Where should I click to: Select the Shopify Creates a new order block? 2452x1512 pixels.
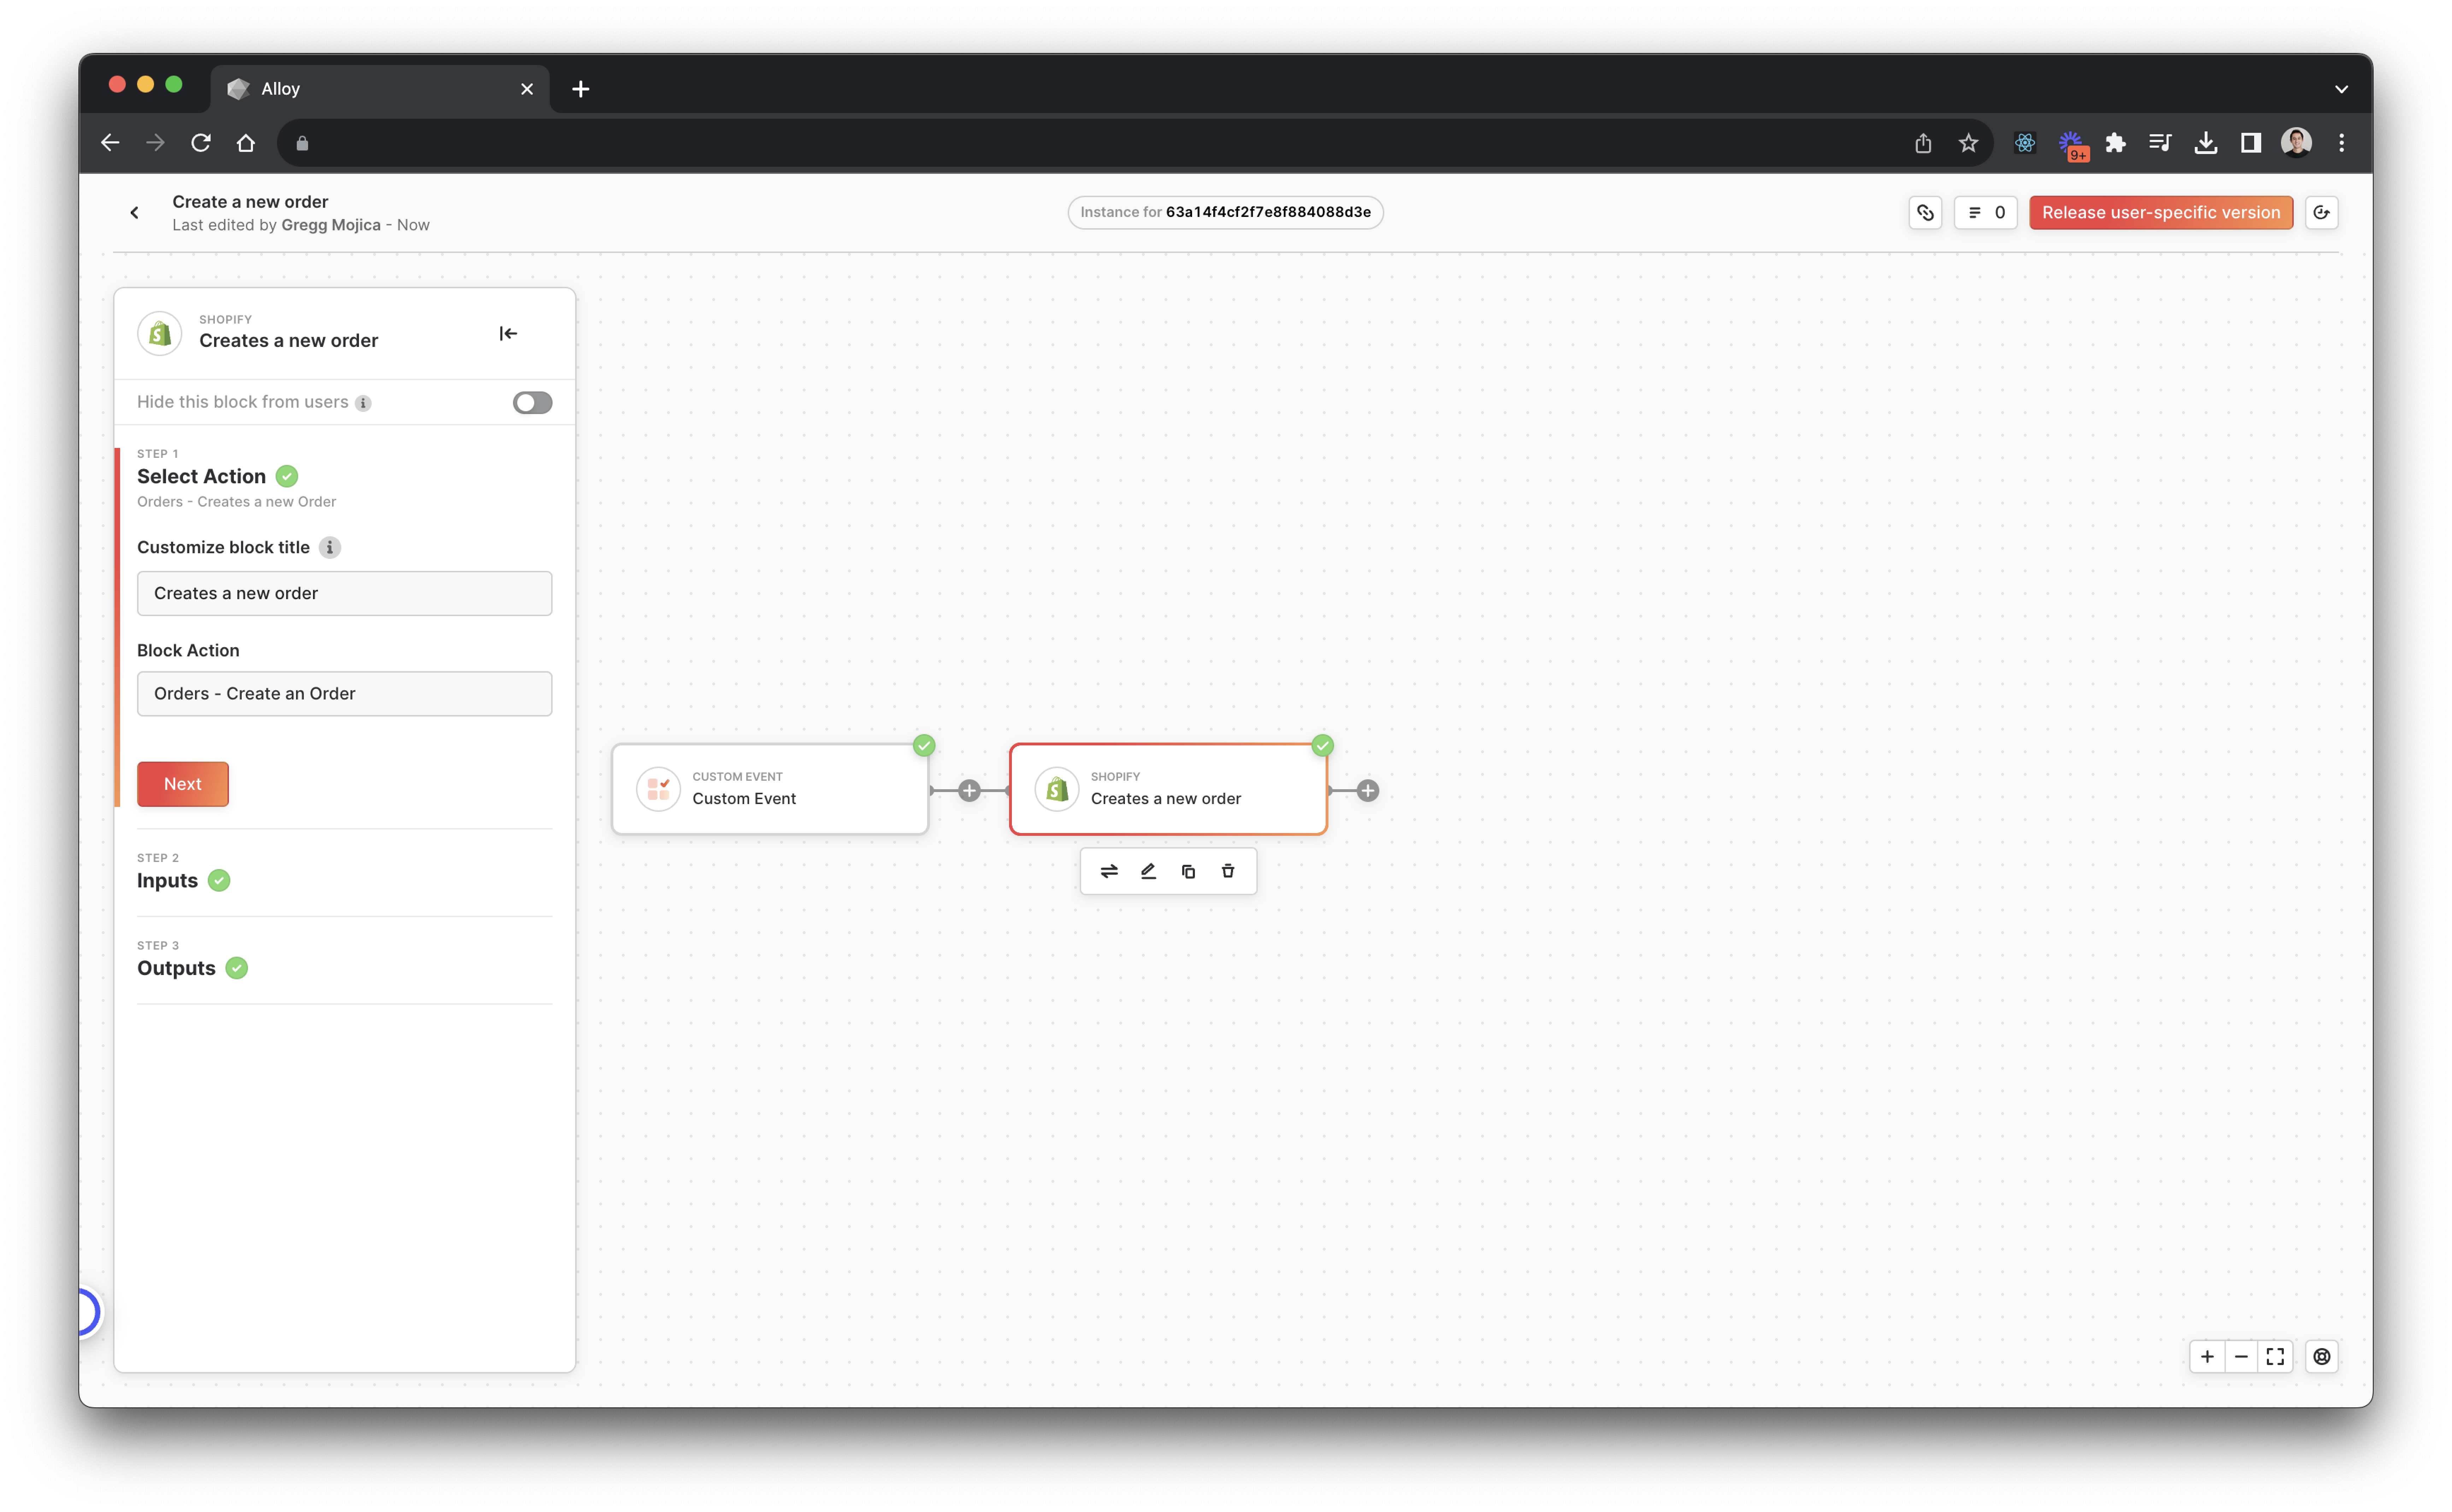coord(1168,789)
